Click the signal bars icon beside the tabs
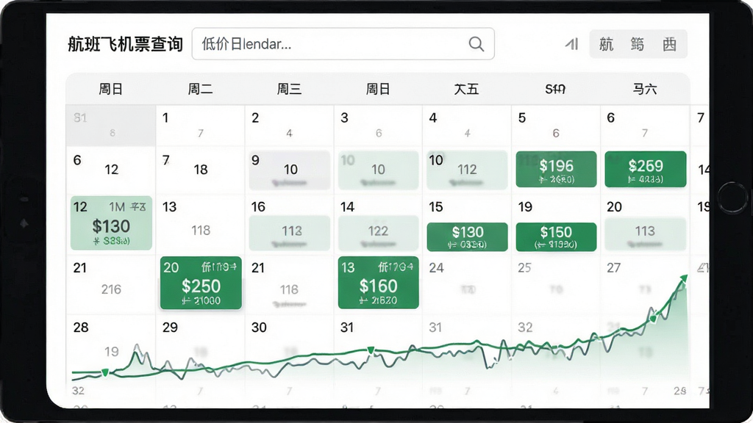This screenshot has height=423, width=753. pyautogui.click(x=571, y=44)
